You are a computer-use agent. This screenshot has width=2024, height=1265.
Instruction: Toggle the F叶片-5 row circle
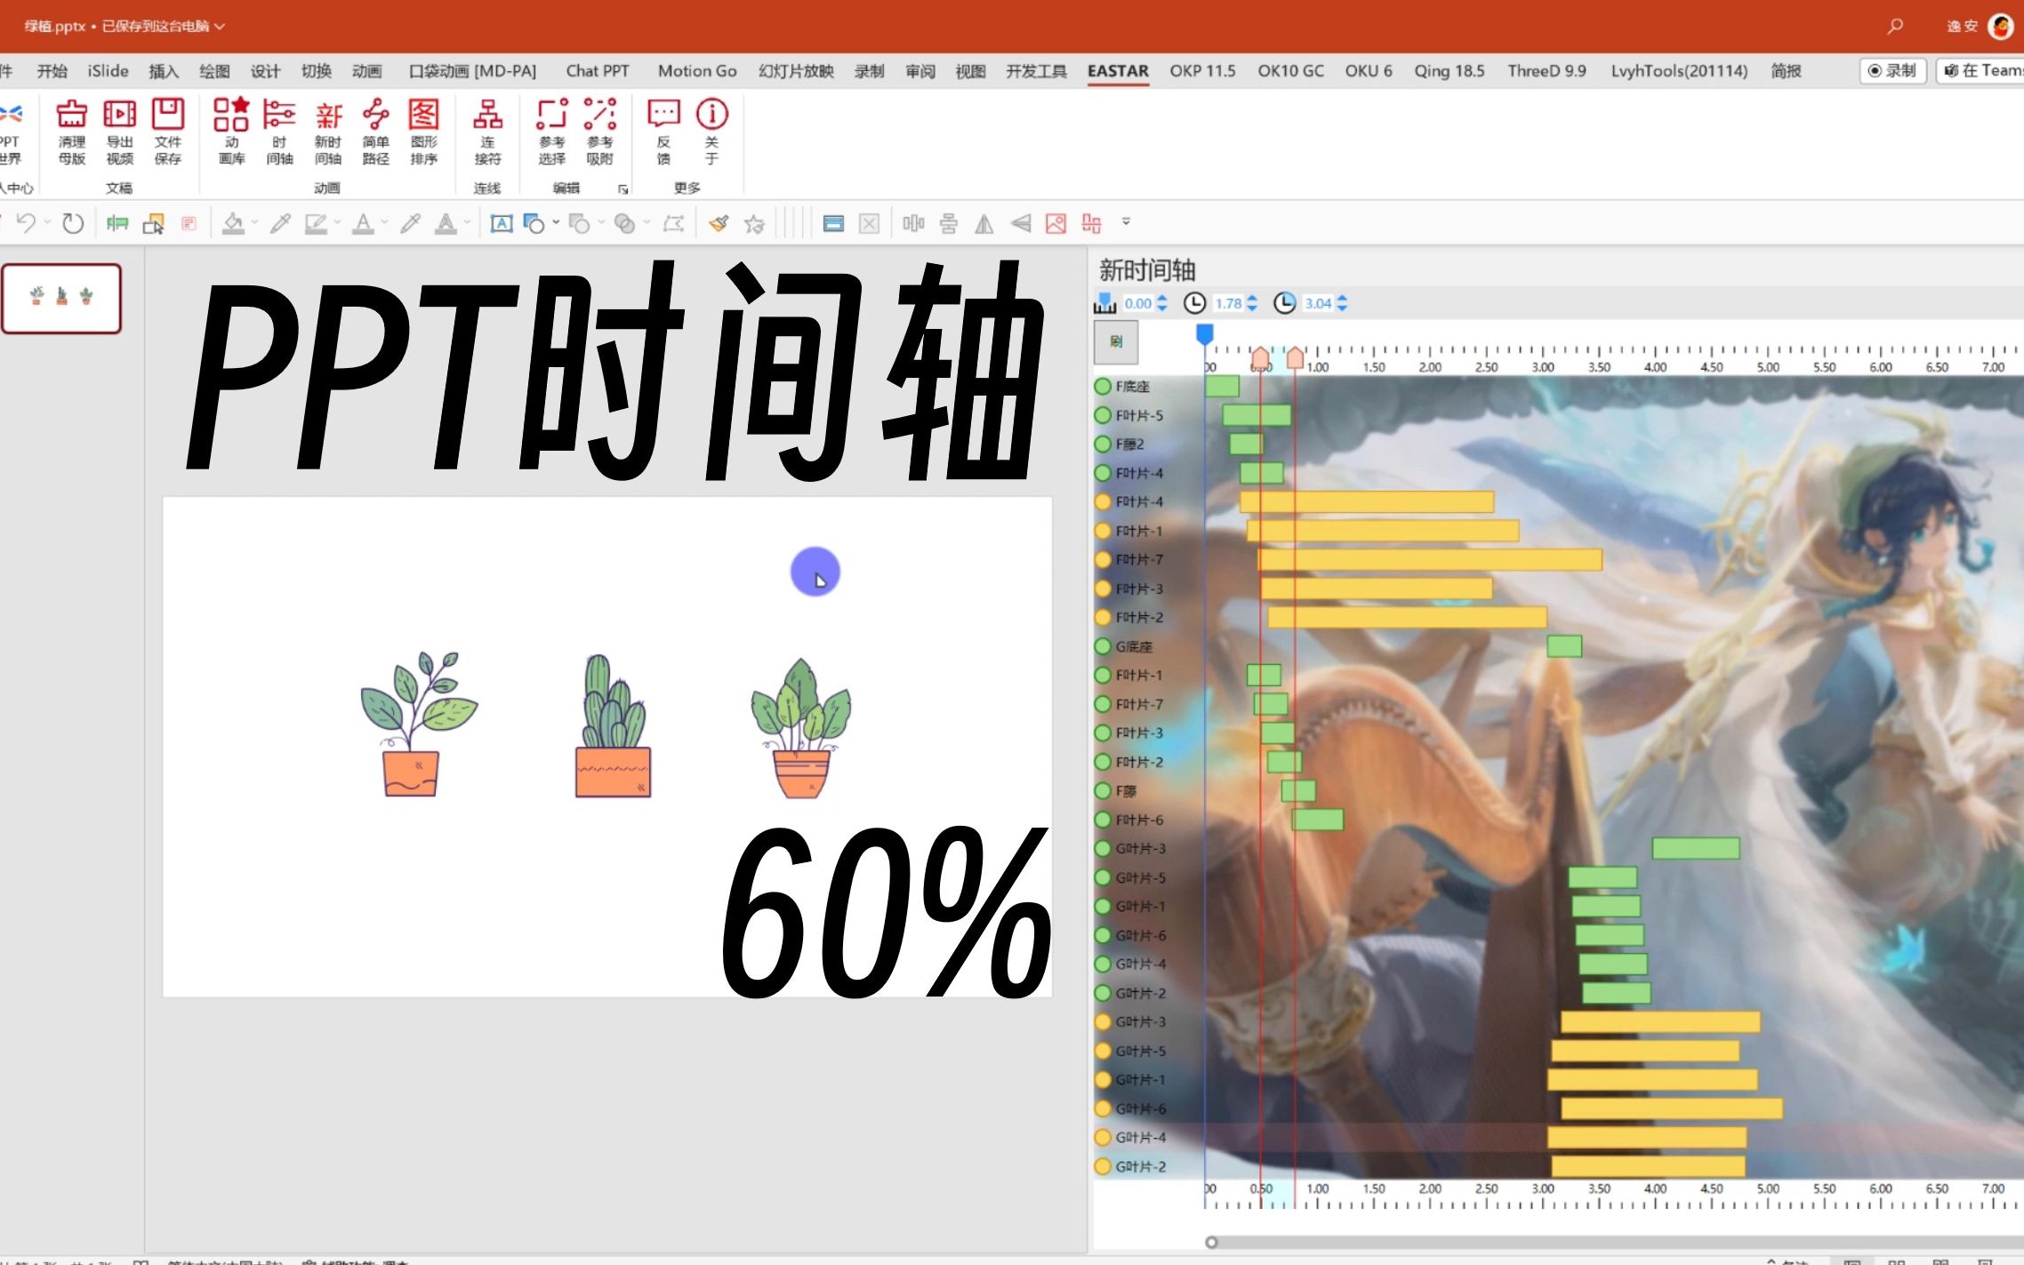pos(1103,415)
